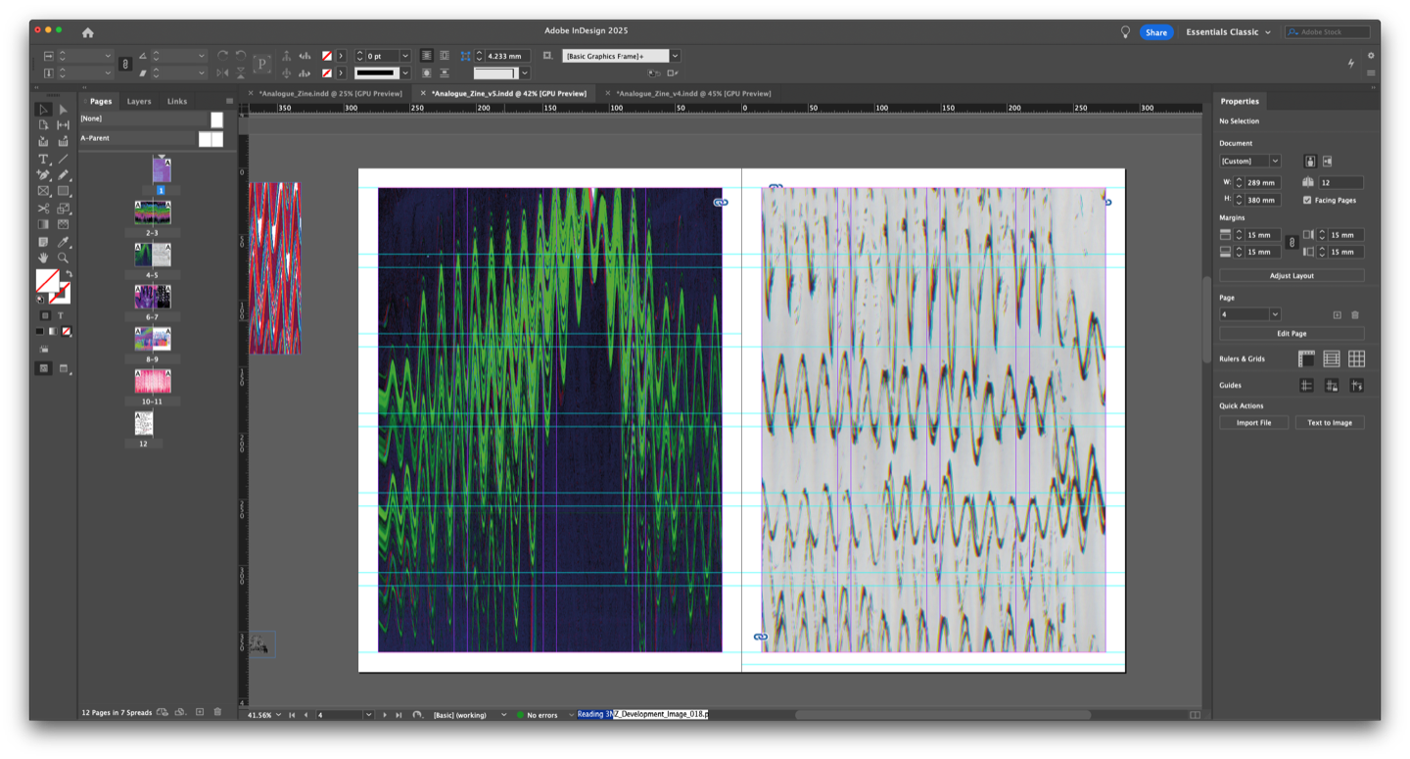This screenshot has width=1410, height=759.
Task: Select the 6-7 spread thumbnail
Action: point(152,296)
